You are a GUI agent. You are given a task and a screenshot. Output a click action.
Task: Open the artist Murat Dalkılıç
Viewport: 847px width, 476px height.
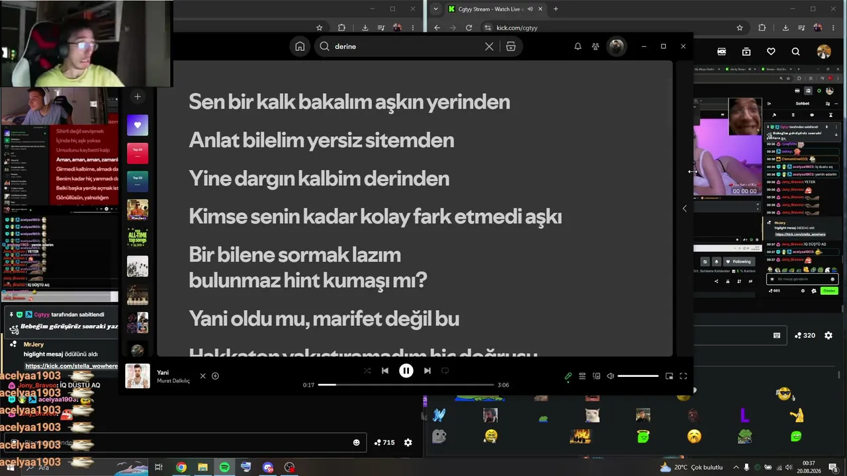(173, 381)
